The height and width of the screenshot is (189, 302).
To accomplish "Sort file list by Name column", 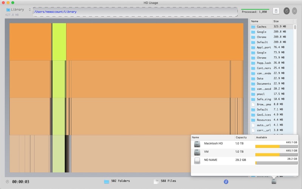I will [x=261, y=21].
